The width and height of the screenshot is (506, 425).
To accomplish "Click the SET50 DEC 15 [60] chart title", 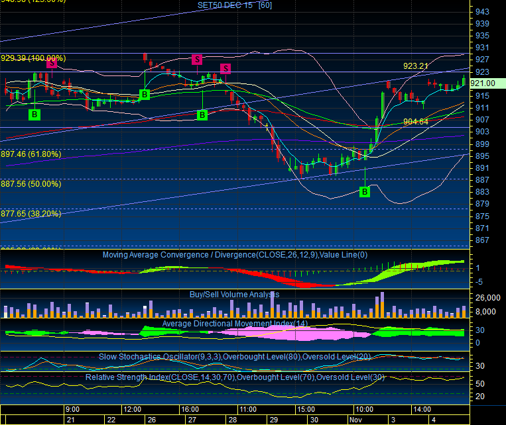I will 235,5.
